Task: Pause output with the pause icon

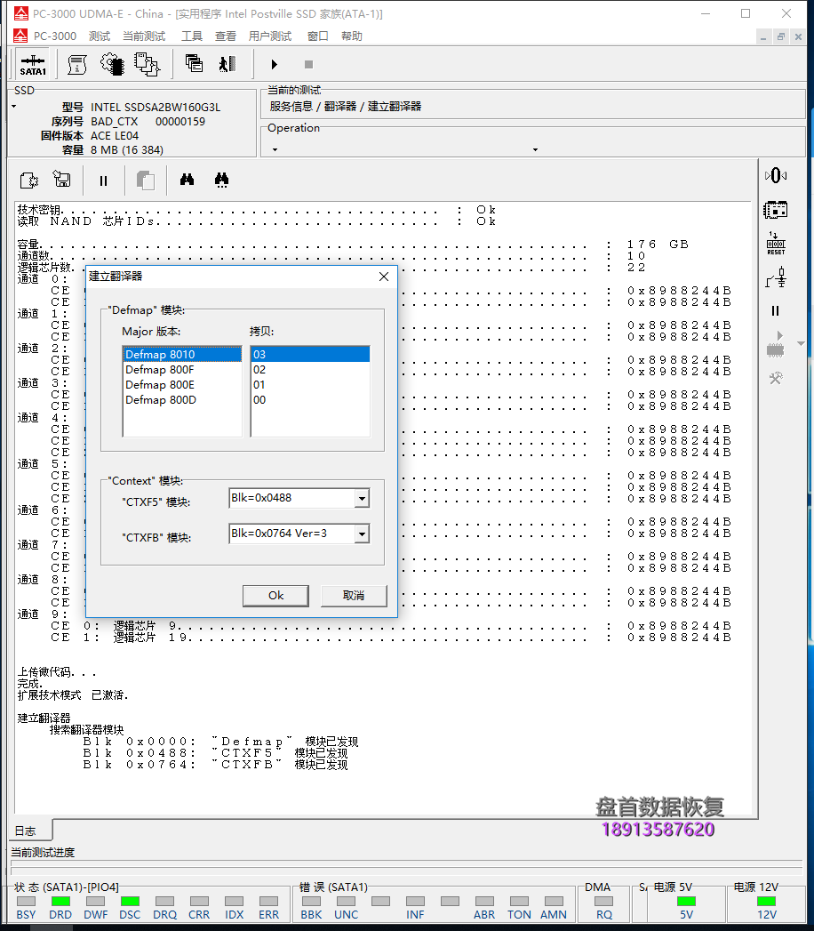Action: pyautogui.click(x=103, y=180)
